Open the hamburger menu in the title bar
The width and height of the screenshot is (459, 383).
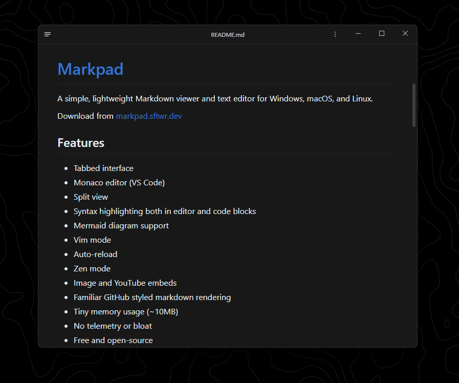tap(48, 34)
